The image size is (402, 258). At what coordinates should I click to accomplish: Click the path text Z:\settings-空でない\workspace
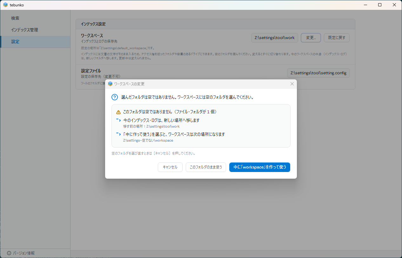pyautogui.click(x=148, y=140)
